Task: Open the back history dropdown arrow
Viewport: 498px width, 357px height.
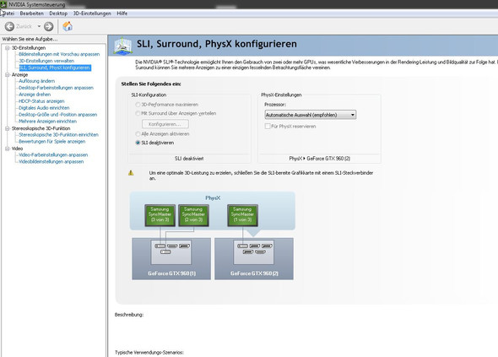Action: pyautogui.click(x=39, y=26)
